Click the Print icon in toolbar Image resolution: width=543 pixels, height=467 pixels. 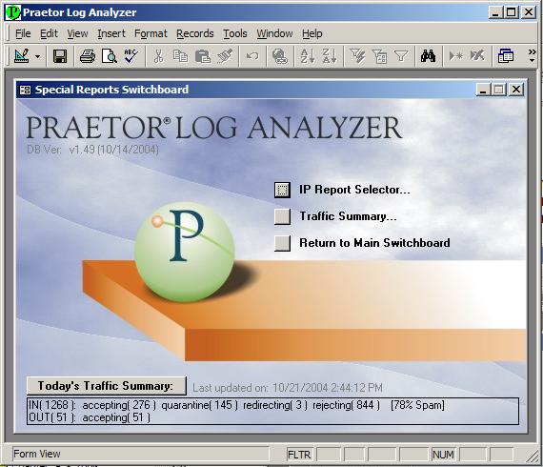(x=88, y=56)
